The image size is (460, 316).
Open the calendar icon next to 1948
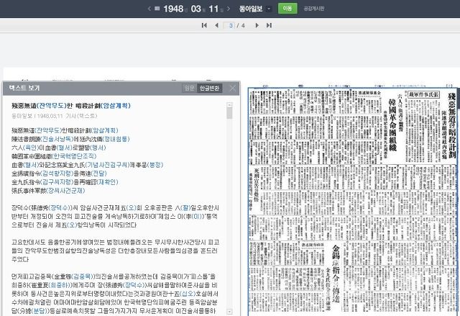tap(157, 9)
